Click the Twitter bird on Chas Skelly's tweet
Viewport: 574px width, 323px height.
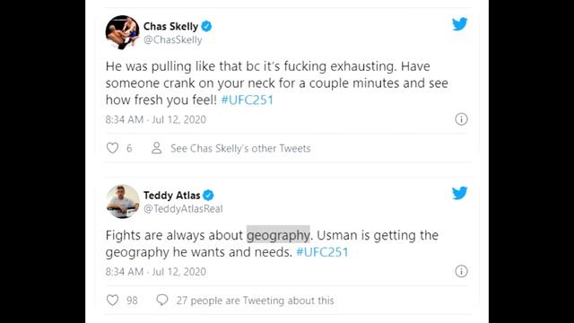tap(459, 24)
